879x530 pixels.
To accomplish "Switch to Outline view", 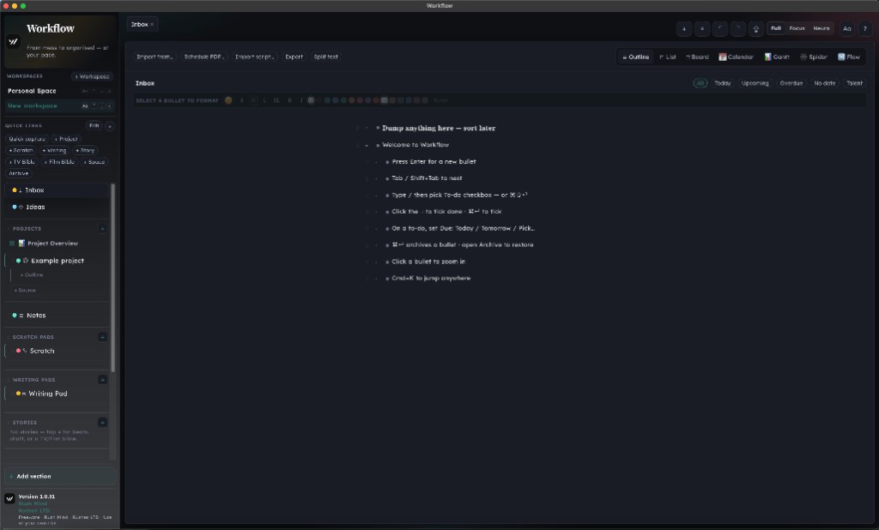I will [636, 57].
